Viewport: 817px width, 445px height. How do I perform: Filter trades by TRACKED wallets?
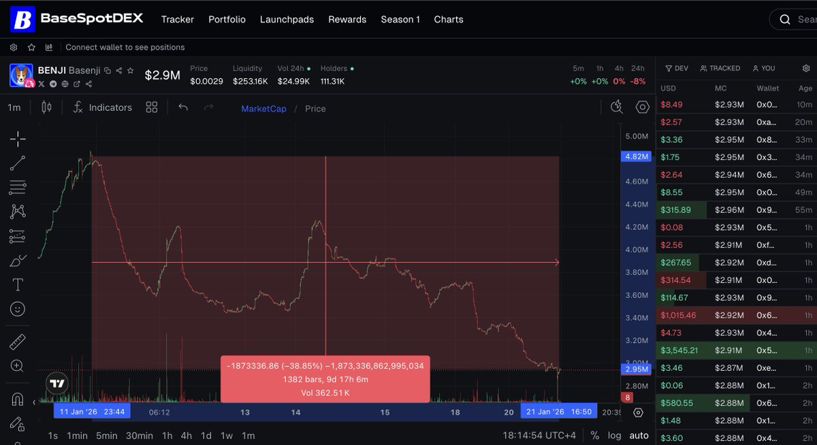(x=720, y=68)
